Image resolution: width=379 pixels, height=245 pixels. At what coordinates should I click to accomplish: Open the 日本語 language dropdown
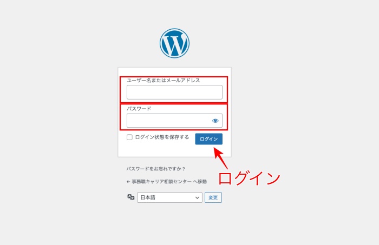pos(169,197)
